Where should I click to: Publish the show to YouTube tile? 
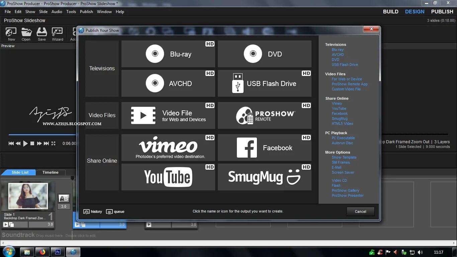pos(168,177)
